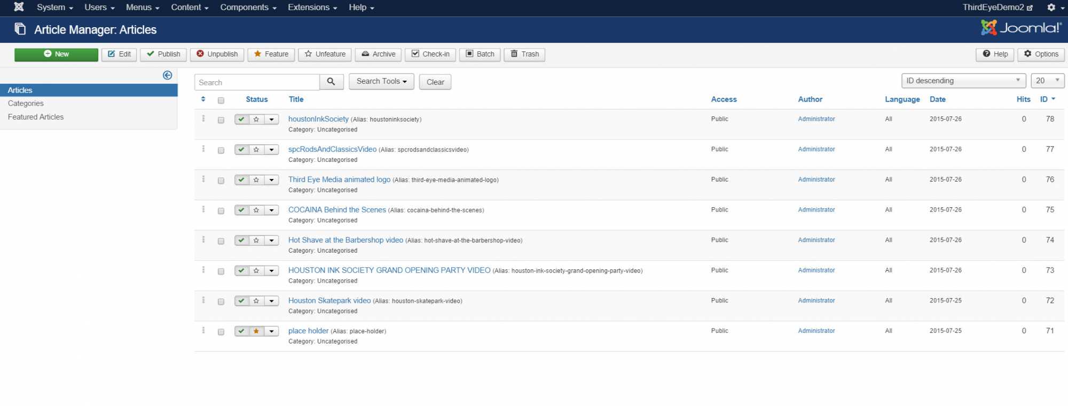Image resolution: width=1068 pixels, height=406 pixels.
Task: Click the Check-in toolbar button
Action: [x=430, y=54]
